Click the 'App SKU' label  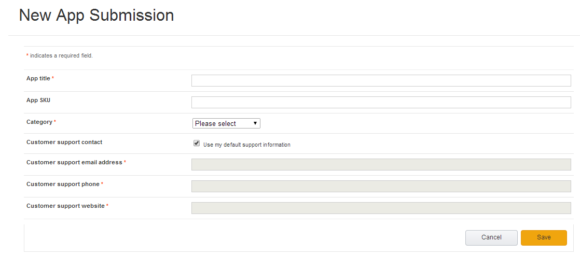pos(38,100)
